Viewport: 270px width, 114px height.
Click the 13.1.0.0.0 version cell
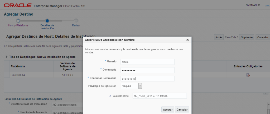pos(67,75)
